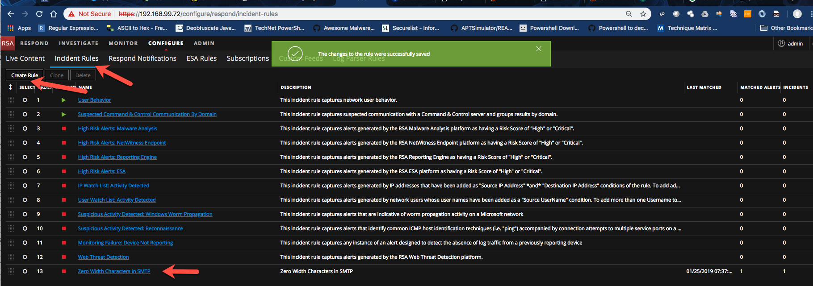Image resolution: width=813 pixels, height=286 pixels.
Task: Select the radio button for rule 7
Action: pyautogui.click(x=25, y=186)
